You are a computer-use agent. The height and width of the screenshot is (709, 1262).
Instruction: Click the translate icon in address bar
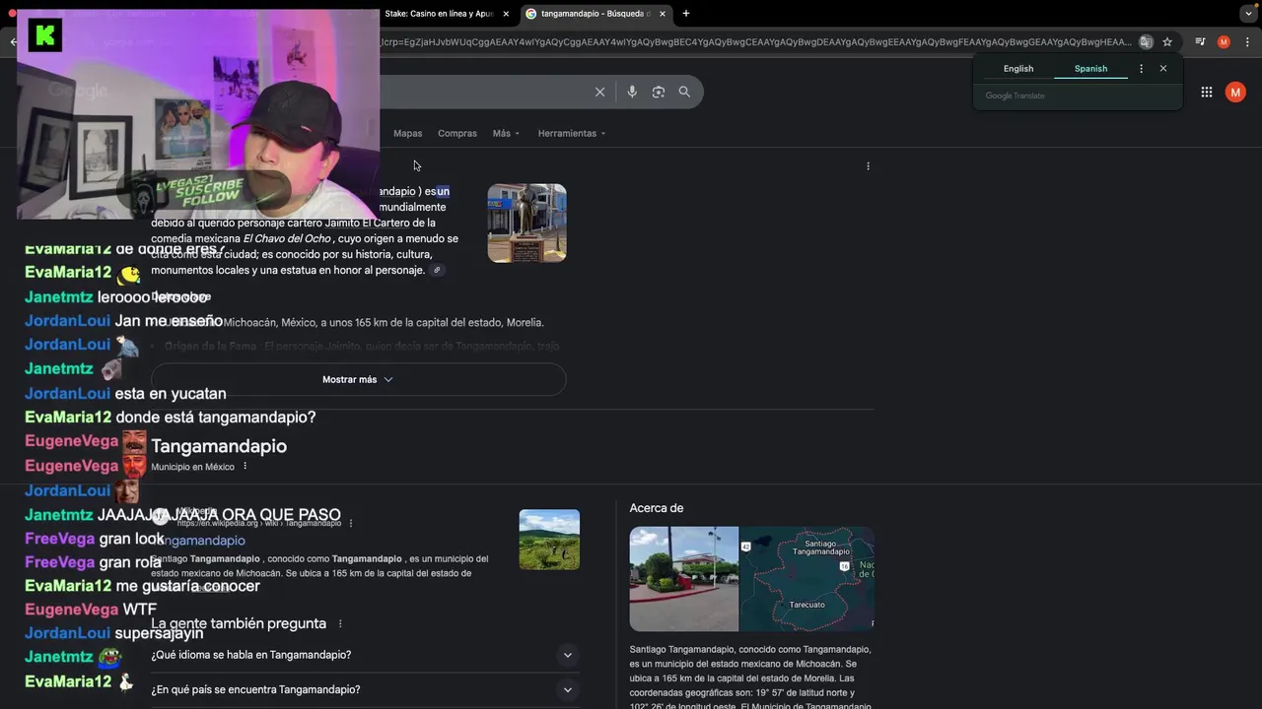point(1146,42)
